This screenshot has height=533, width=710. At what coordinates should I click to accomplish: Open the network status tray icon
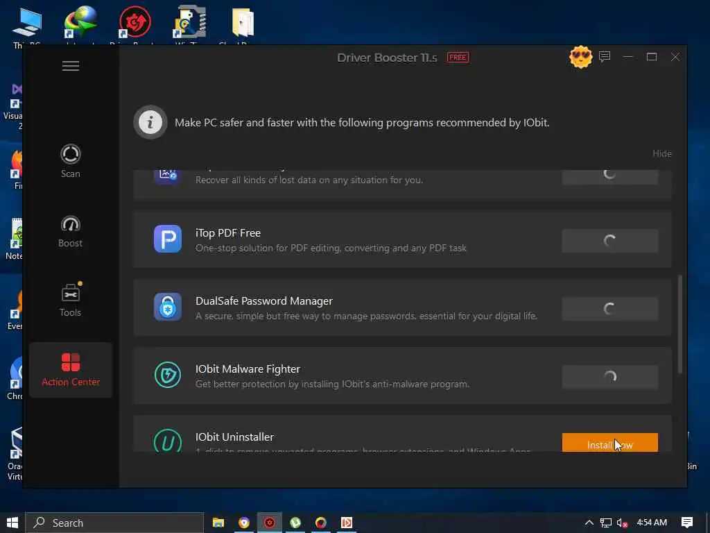(x=606, y=523)
